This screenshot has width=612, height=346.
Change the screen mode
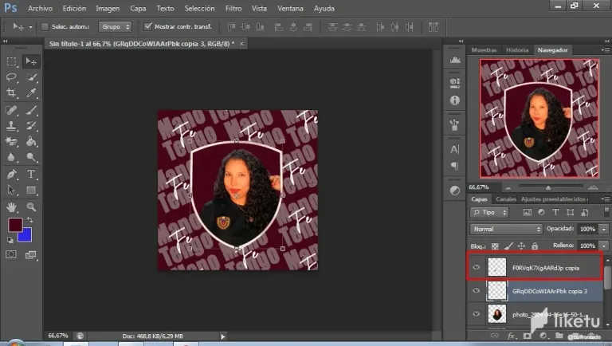[x=31, y=255]
